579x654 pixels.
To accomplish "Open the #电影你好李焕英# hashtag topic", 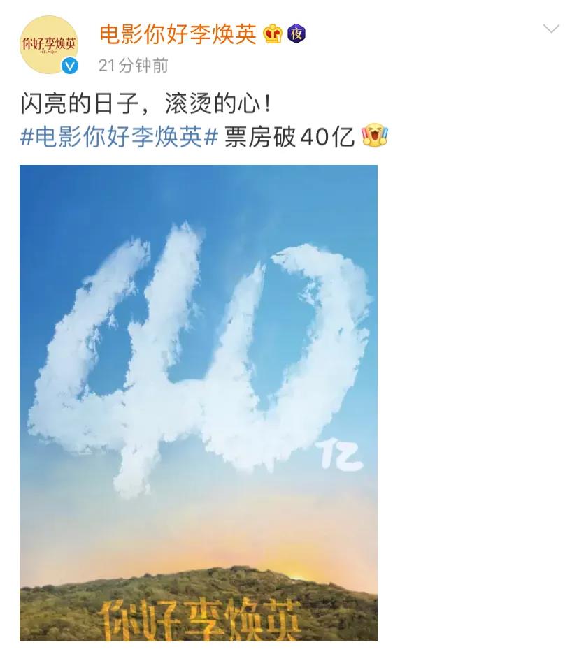I will pyautogui.click(x=120, y=137).
